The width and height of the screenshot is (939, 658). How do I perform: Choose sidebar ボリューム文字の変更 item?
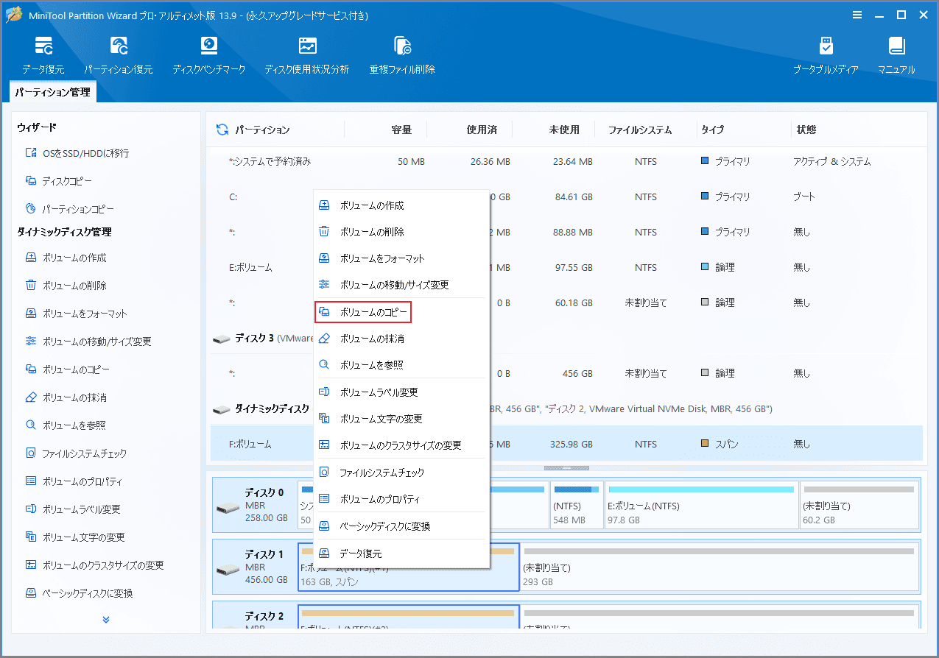pyautogui.click(x=75, y=537)
